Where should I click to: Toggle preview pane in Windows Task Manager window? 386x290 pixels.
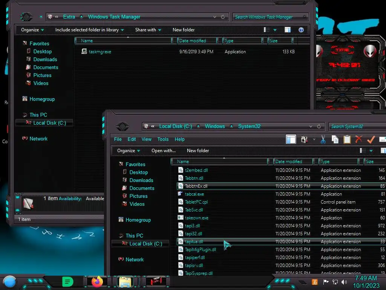(x=288, y=30)
